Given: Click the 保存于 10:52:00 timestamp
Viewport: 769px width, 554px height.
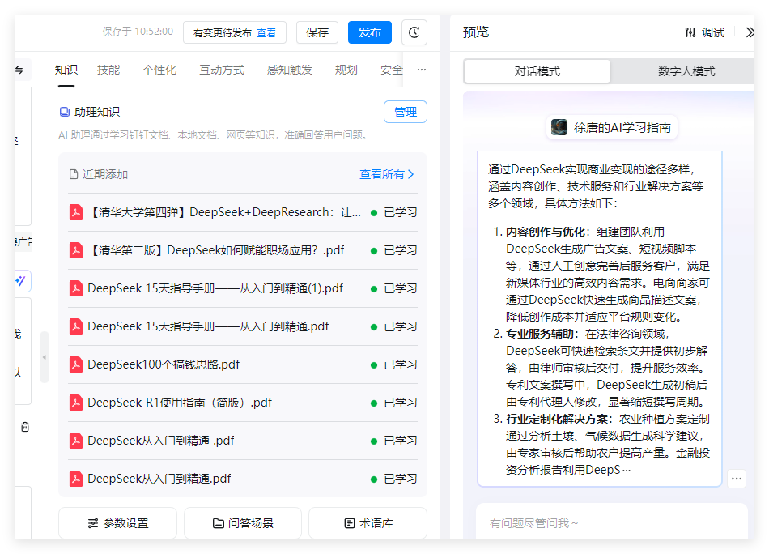Looking at the screenshot, I should pos(138,32).
